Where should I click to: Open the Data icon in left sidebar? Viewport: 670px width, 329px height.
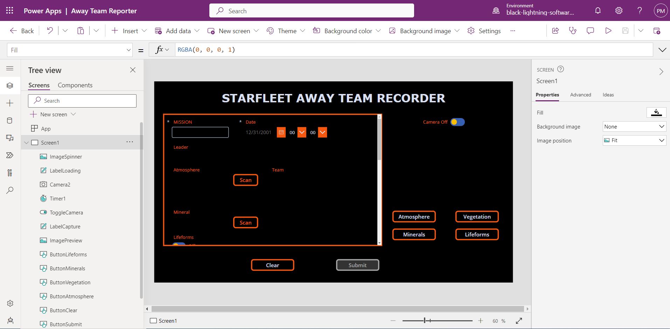click(10, 121)
